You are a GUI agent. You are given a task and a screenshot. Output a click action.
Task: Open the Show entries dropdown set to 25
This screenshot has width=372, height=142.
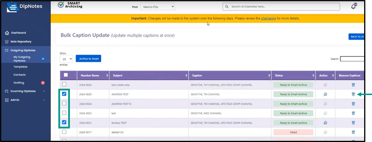point(66,59)
